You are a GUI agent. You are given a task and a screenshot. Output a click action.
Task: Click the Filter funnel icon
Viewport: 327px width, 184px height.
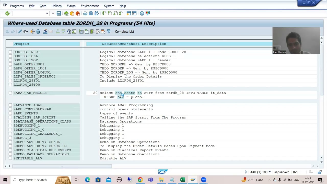(x=109, y=31)
